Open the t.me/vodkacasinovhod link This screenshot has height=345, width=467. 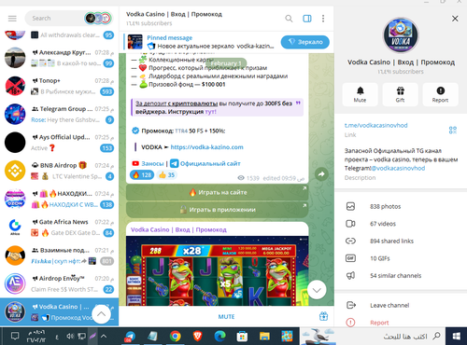coord(375,125)
